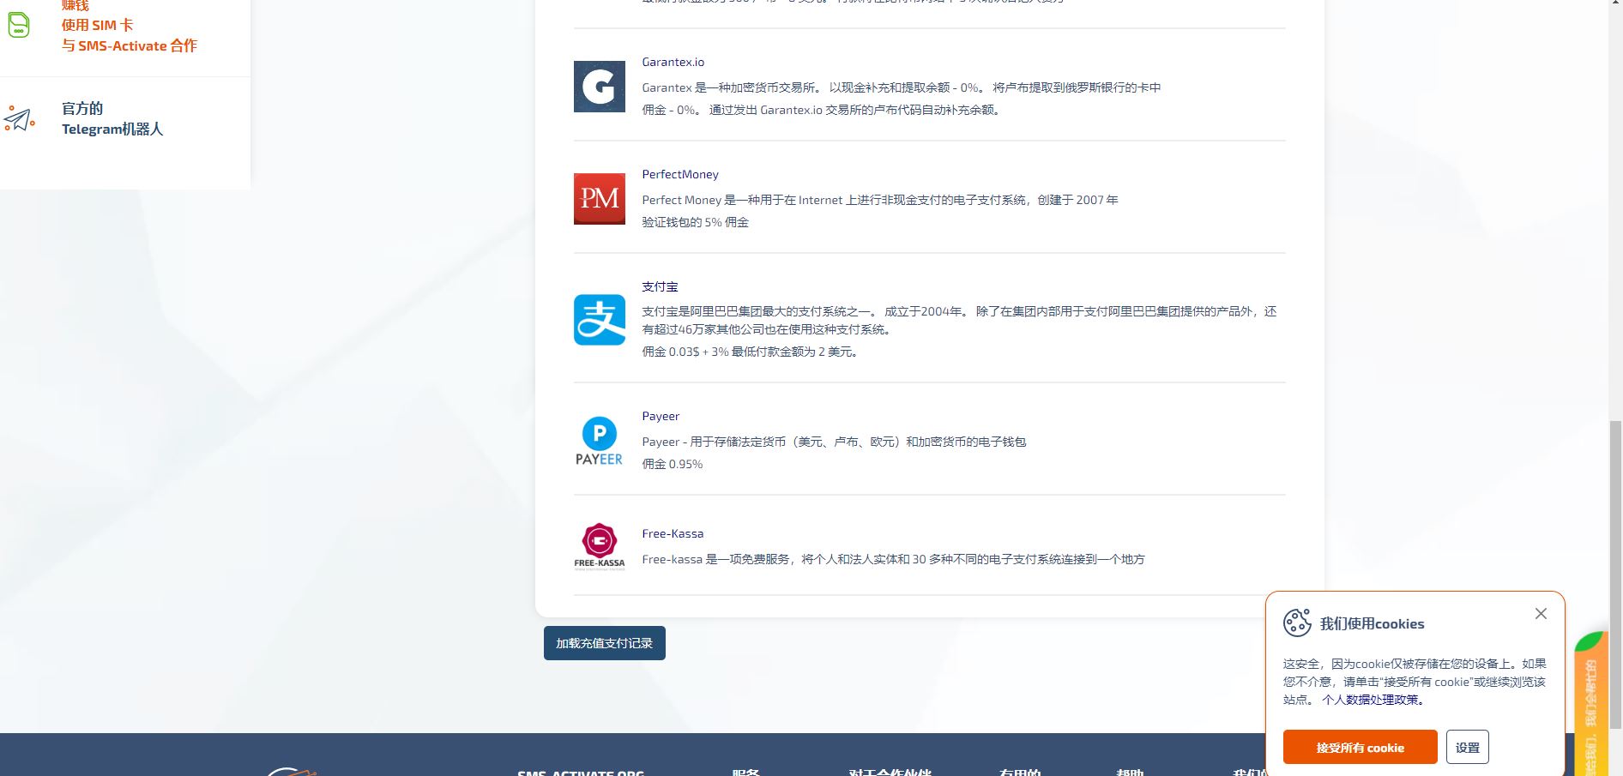The width and height of the screenshot is (1623, 776).
Task: Click Payeer description about fiat currencies
Action: pyautogui.click(x=834, y=442)
